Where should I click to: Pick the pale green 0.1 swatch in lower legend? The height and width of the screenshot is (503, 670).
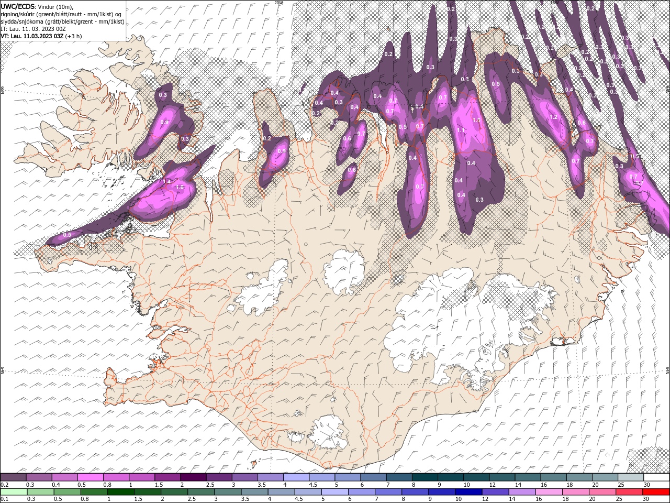pos(13,492)
